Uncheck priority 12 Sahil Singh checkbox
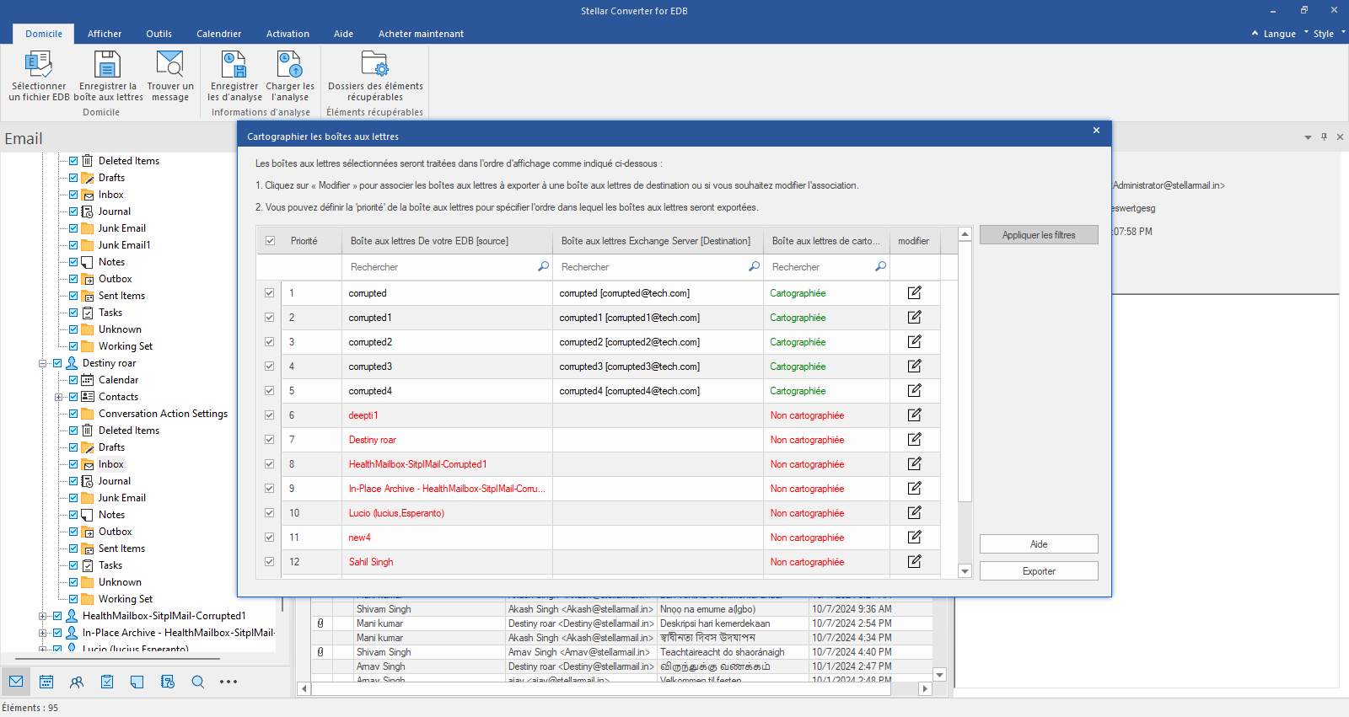Image resolution: width=1349 pixels, height=717 pixels. click(270, 562)
